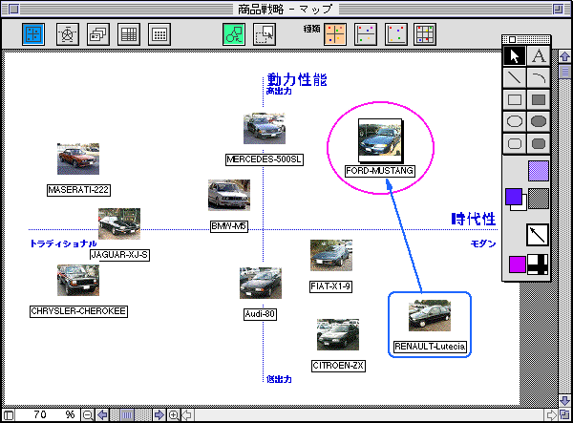Viewport: 573px width, 423px height.
Task: Click the JAGUAR-XJ-S label
Action: pos(119,255)
